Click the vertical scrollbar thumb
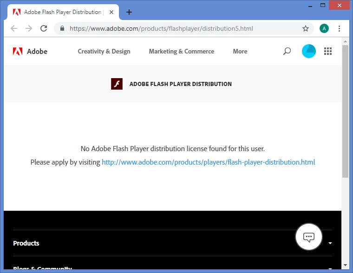 tap(345, 112)
